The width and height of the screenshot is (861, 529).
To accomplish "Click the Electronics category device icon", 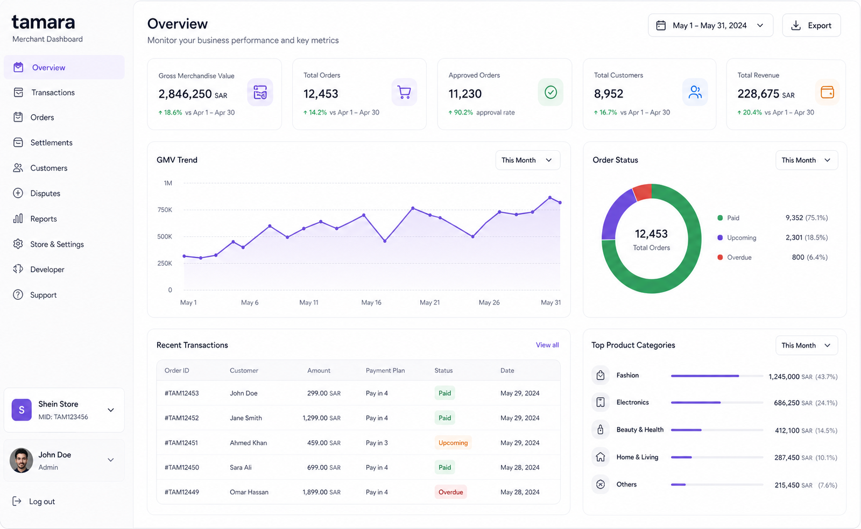I will point(601,403).
